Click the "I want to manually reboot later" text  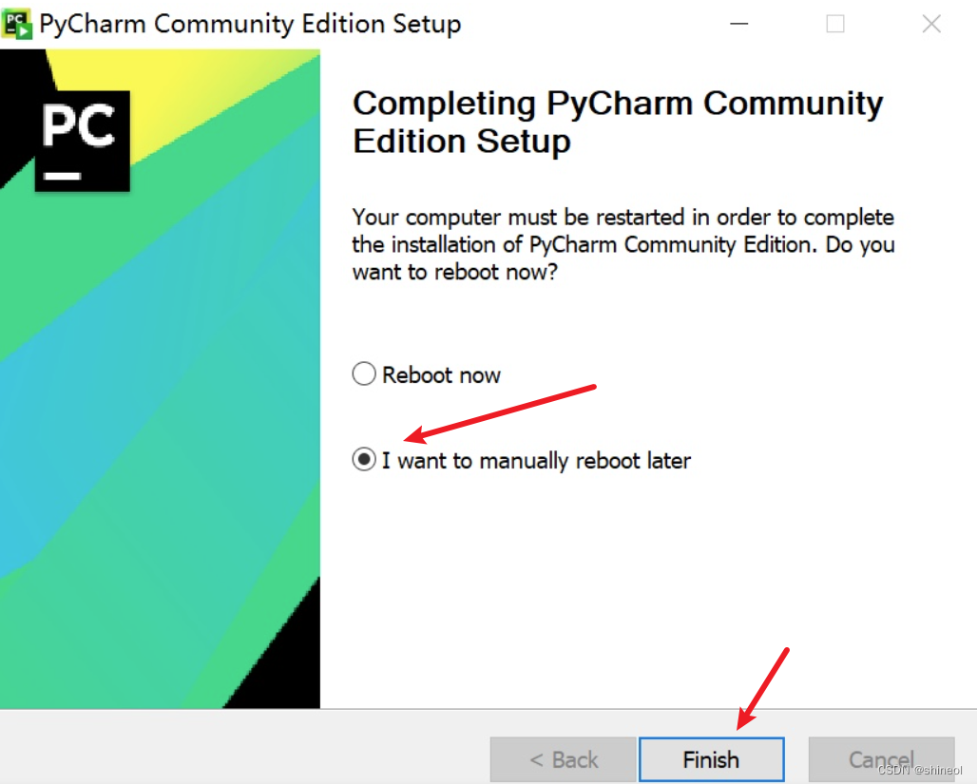pos(536,461)
